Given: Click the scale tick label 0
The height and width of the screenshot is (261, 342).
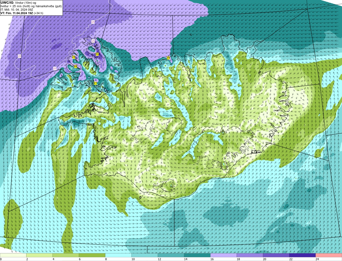Looking at the screenshot, I should pyautogui.click(x=1, y=259).
